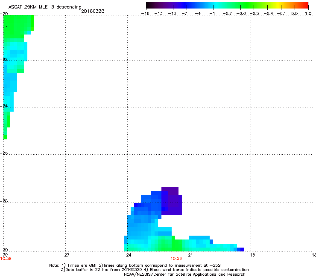Click the "-7" color scale label
The image size is (316, 277).
tap(185, 14)
